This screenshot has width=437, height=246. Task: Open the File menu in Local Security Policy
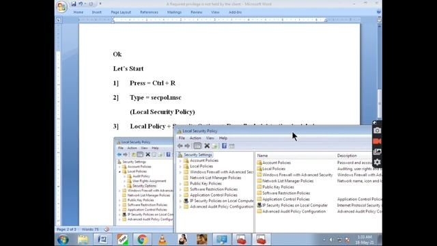(x=182, y=138)
